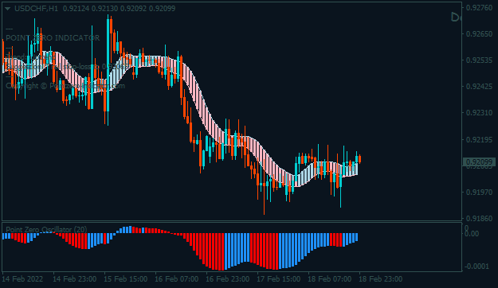This screenshot has height=288, width=498.
Task: Click the 0.91970 price scale label
Action: [x=479, y=193]
